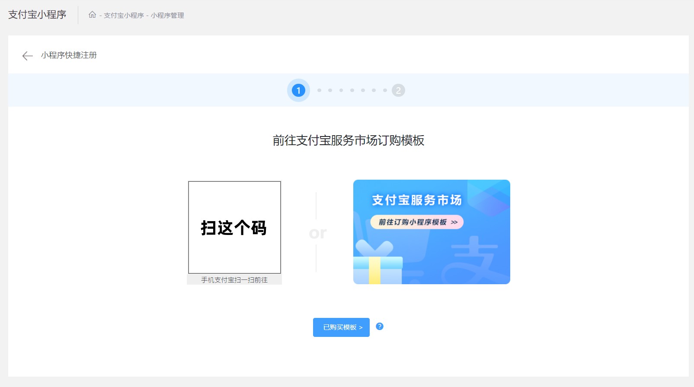The width and height of the screenshot is (694, 387).
Task: Click the 已购买模板 button
Action: [x=341, y=327]
